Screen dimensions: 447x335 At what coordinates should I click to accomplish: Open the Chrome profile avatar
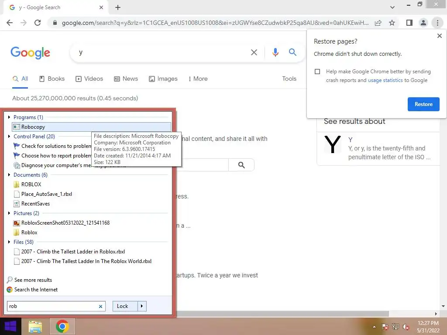pos(423,23)
